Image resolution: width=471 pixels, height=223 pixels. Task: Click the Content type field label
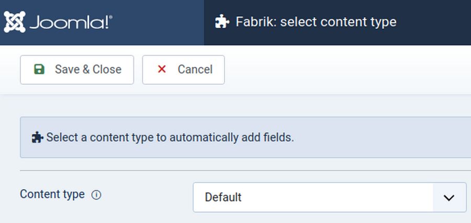click(x=52, y=194)
